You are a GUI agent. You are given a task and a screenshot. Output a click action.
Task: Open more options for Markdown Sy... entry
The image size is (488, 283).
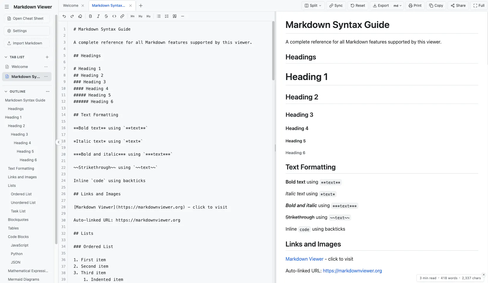pyautogui.click(x=46, y=76)
